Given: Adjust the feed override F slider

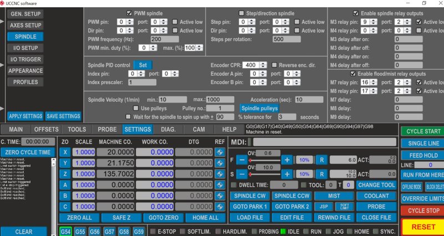Looking at the screenshot, I should click(x=264, y=160).
